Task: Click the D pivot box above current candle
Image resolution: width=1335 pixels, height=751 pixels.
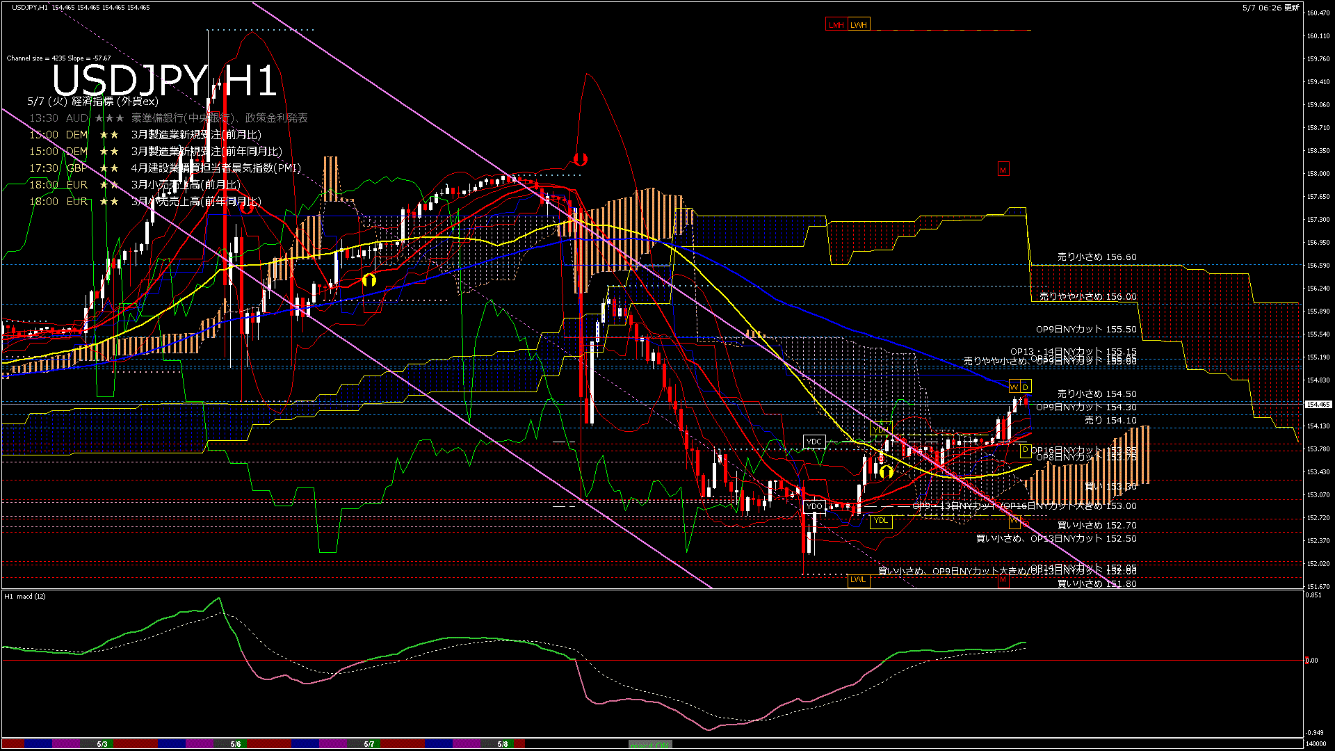Action: coord(1026,387)
